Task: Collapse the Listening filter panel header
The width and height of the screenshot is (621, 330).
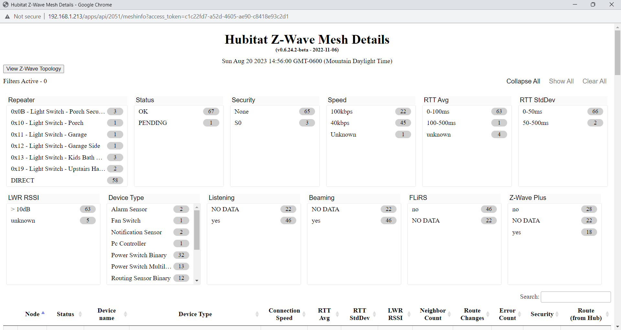Action: click(x=254, y=198)
